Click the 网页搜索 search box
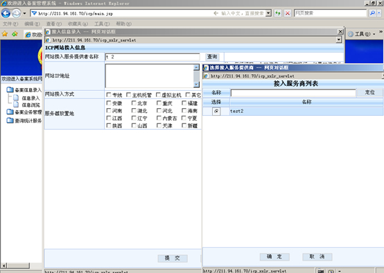This screenshot has width=384, height=273. pos(331,13)
